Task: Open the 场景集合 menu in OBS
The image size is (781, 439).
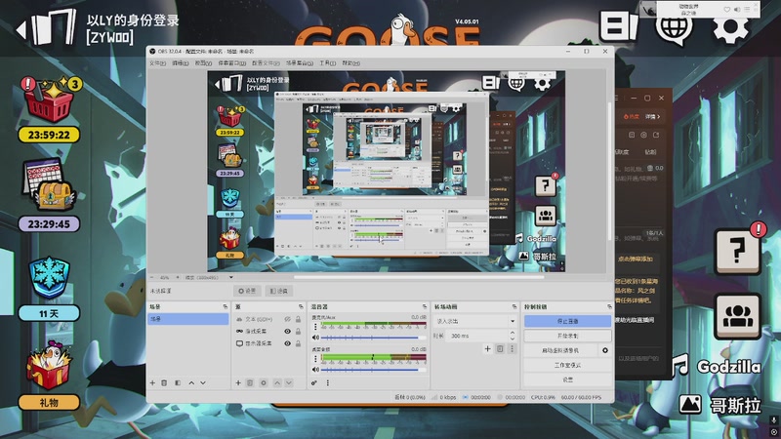Action: [300, 63]
